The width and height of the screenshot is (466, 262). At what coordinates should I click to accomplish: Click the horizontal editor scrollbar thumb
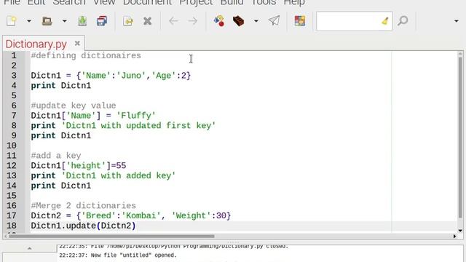(x=111, y=237)
